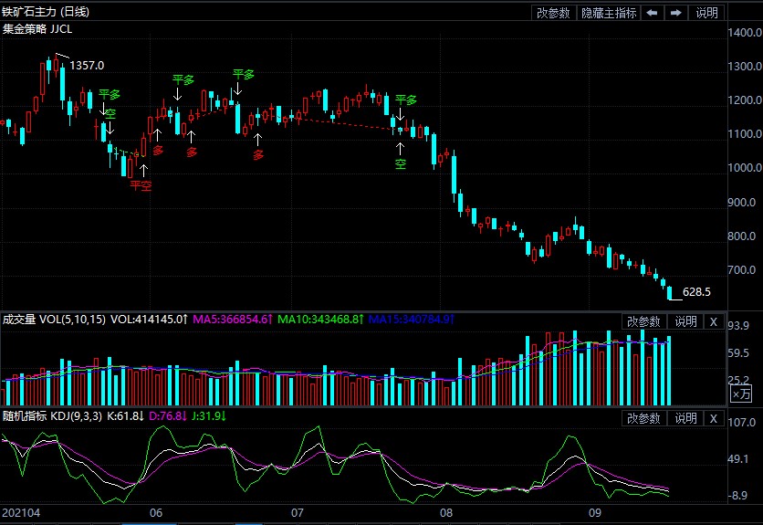Viewport: 763px width, 525px height.
Task: Open 改参数 for the main chart
Action: pos(553,13)
